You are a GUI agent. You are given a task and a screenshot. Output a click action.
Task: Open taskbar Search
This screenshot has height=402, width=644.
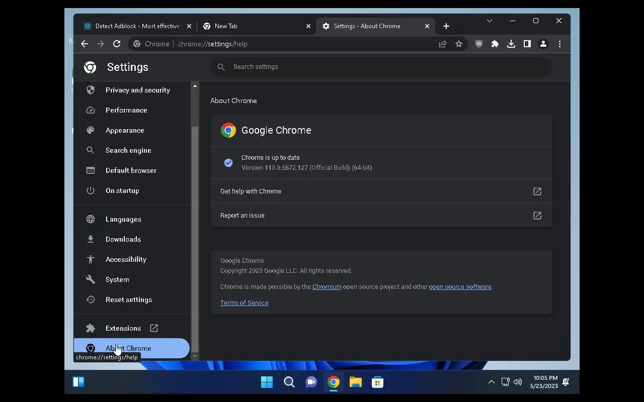coord(289,382)
